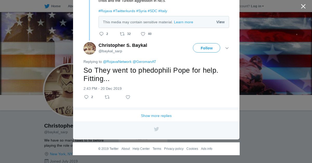Image resolution: width=312 pixels, height=163 pixels.
Task: Open the #Rojava hashtag
Action: [105, 11]
